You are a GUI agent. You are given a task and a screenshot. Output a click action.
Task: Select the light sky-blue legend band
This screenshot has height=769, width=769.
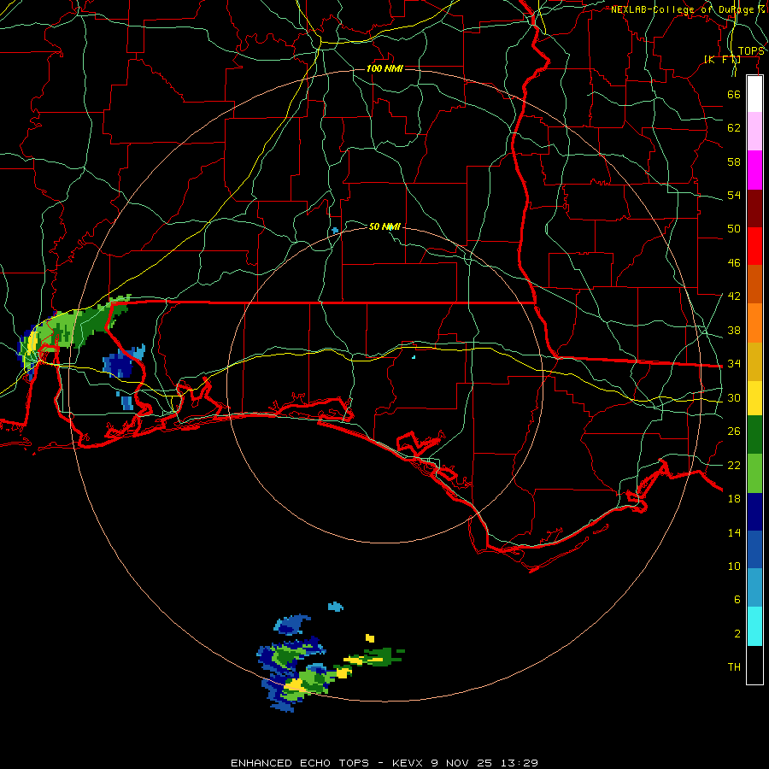pyautogui.click(x=754, y=588)
